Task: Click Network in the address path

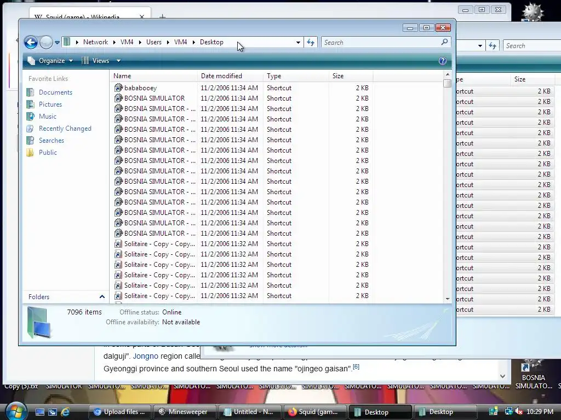Action: click(x=95, y=42)
